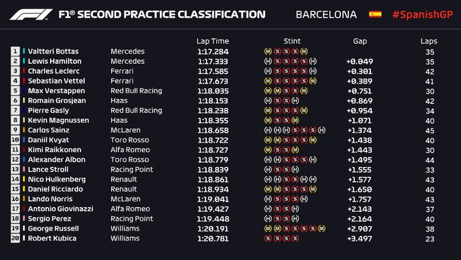Click Max Verstappen's last medium tyre icon
Image resolution: width=461 pixels, height=260 pixels.
click(304, 91)
